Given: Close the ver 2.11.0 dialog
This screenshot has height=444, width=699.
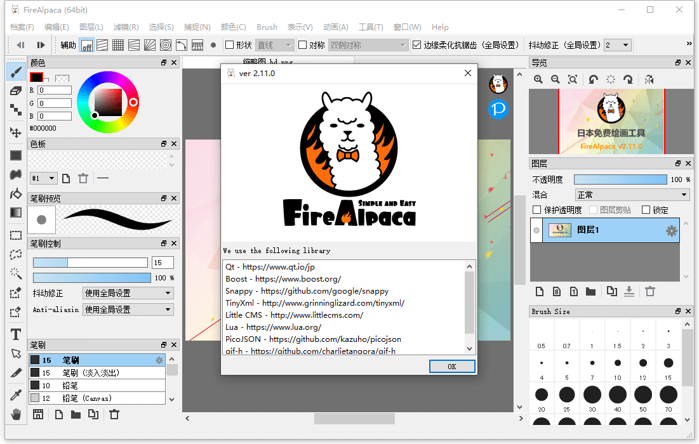Looking at the screenshot, I should click(x=468, y=73).
